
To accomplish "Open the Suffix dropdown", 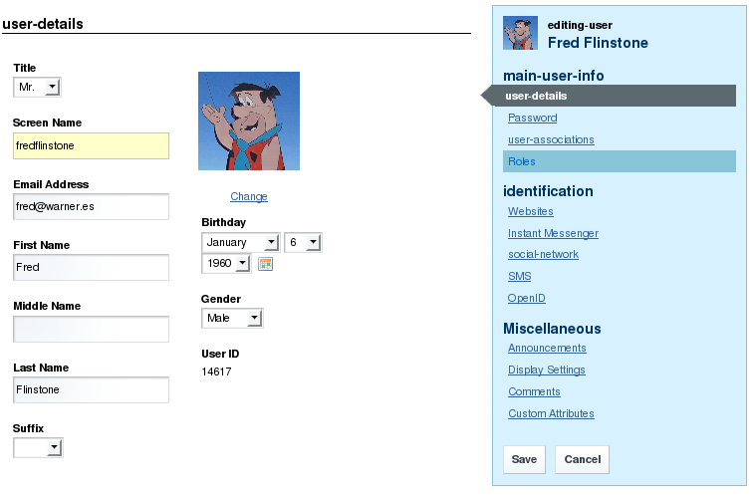I will (x=38, y=448).
